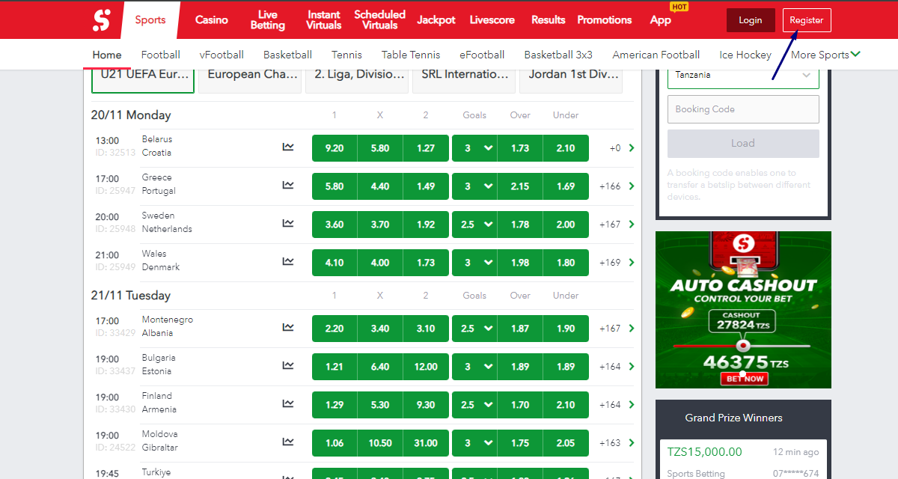Pick Estonia win odds 12.00

[x=426, y=367]
